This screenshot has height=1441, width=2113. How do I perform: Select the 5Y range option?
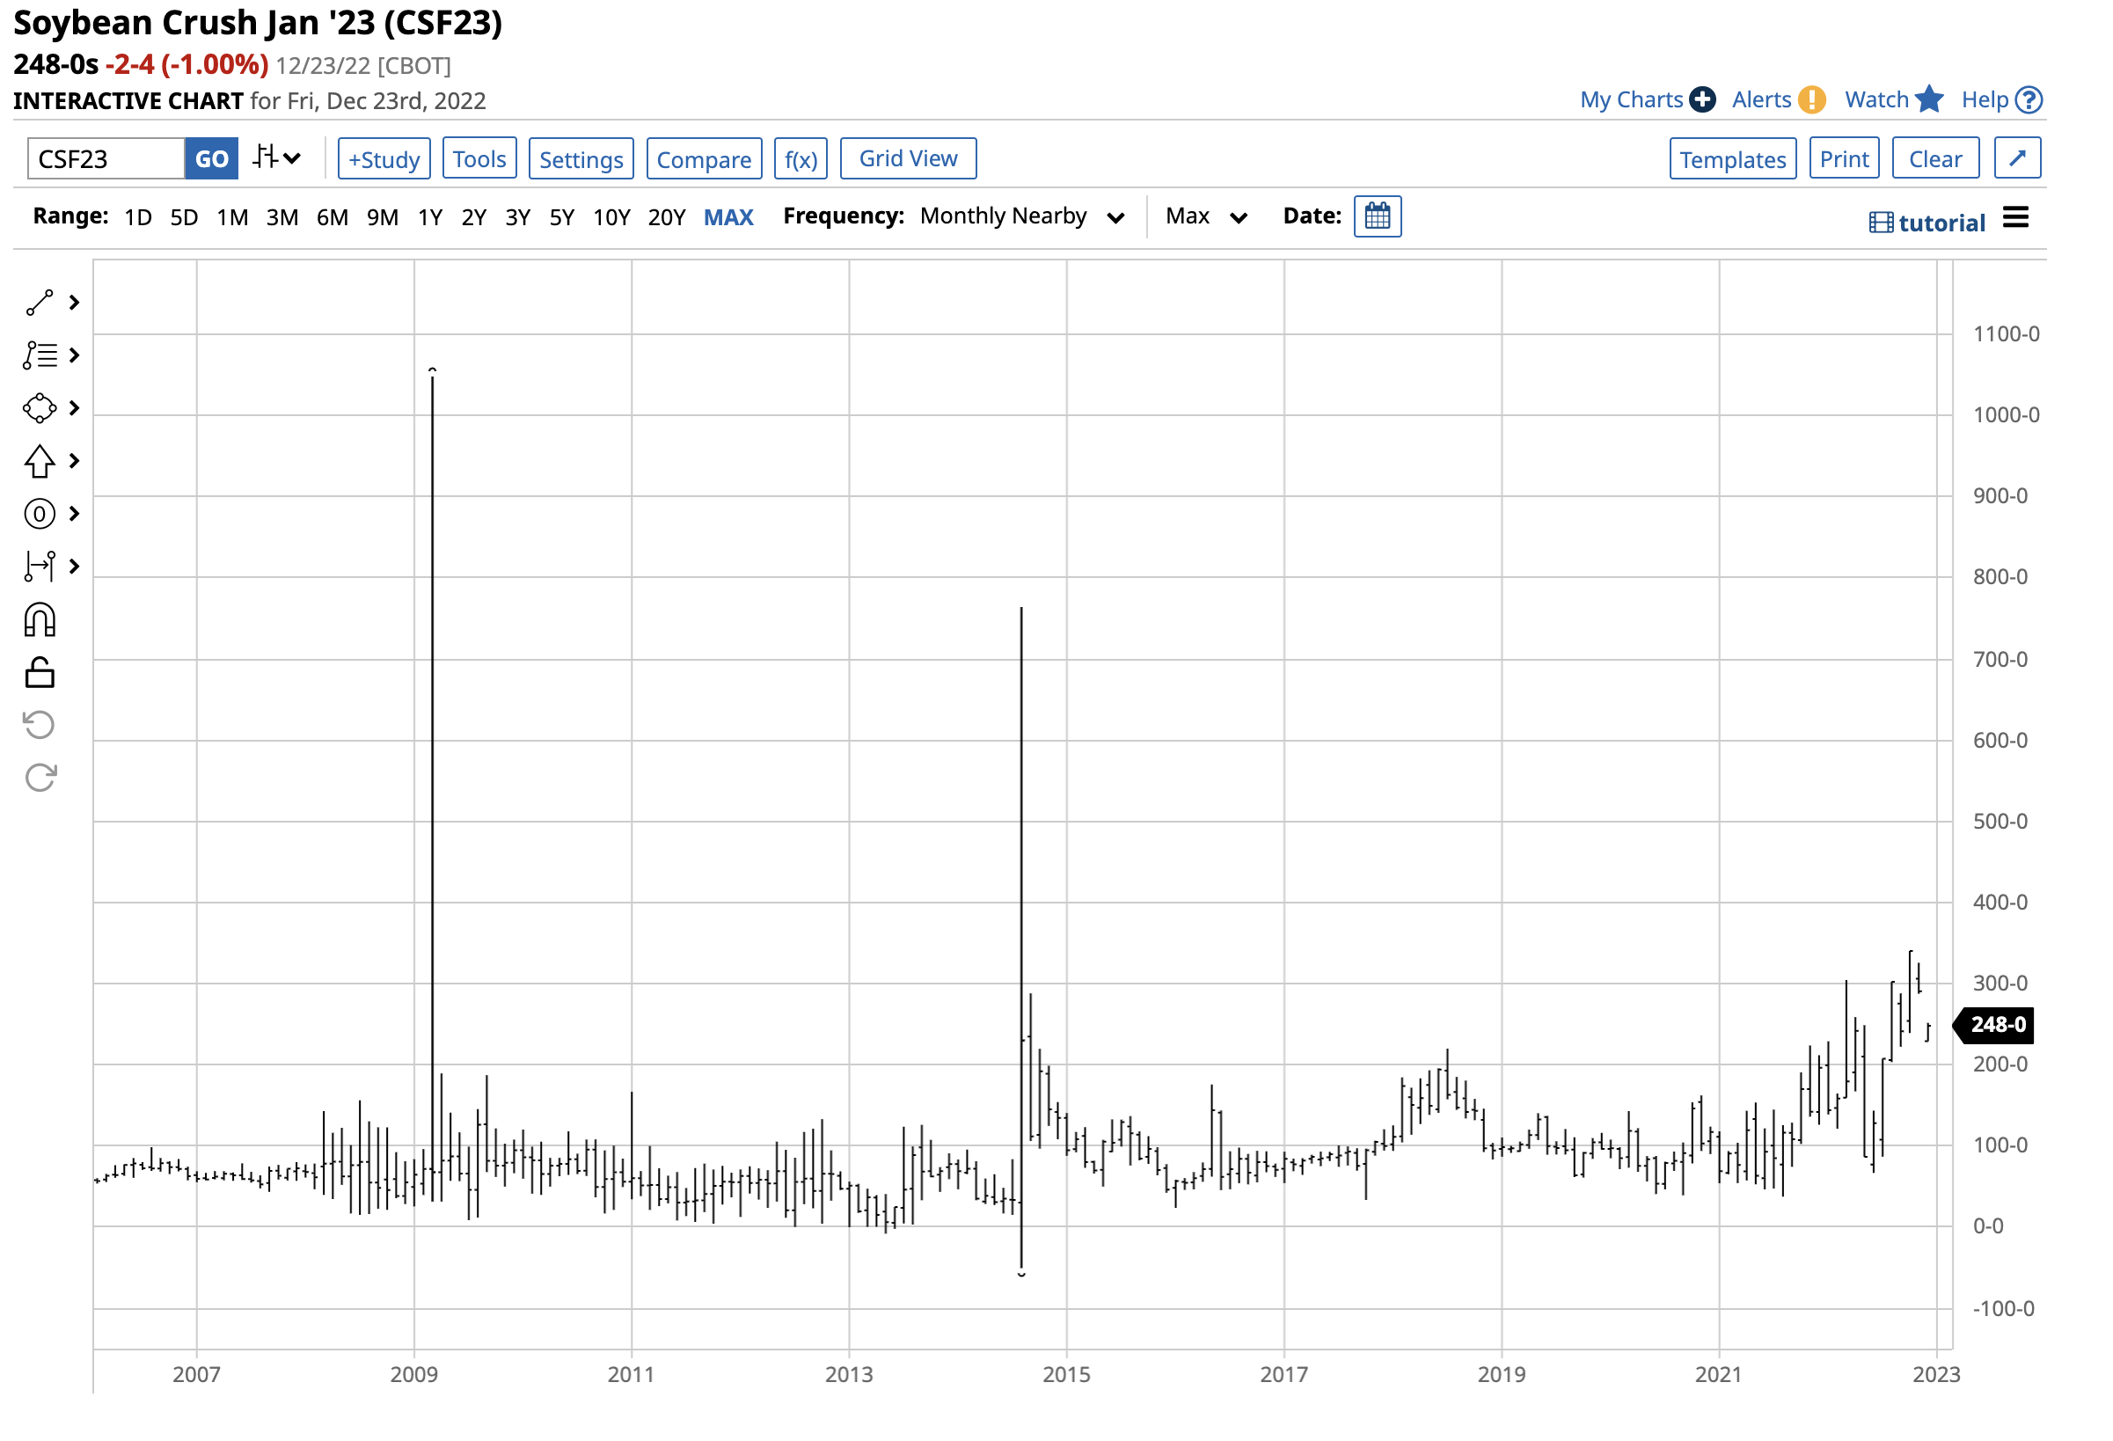(x=562, y=217)
